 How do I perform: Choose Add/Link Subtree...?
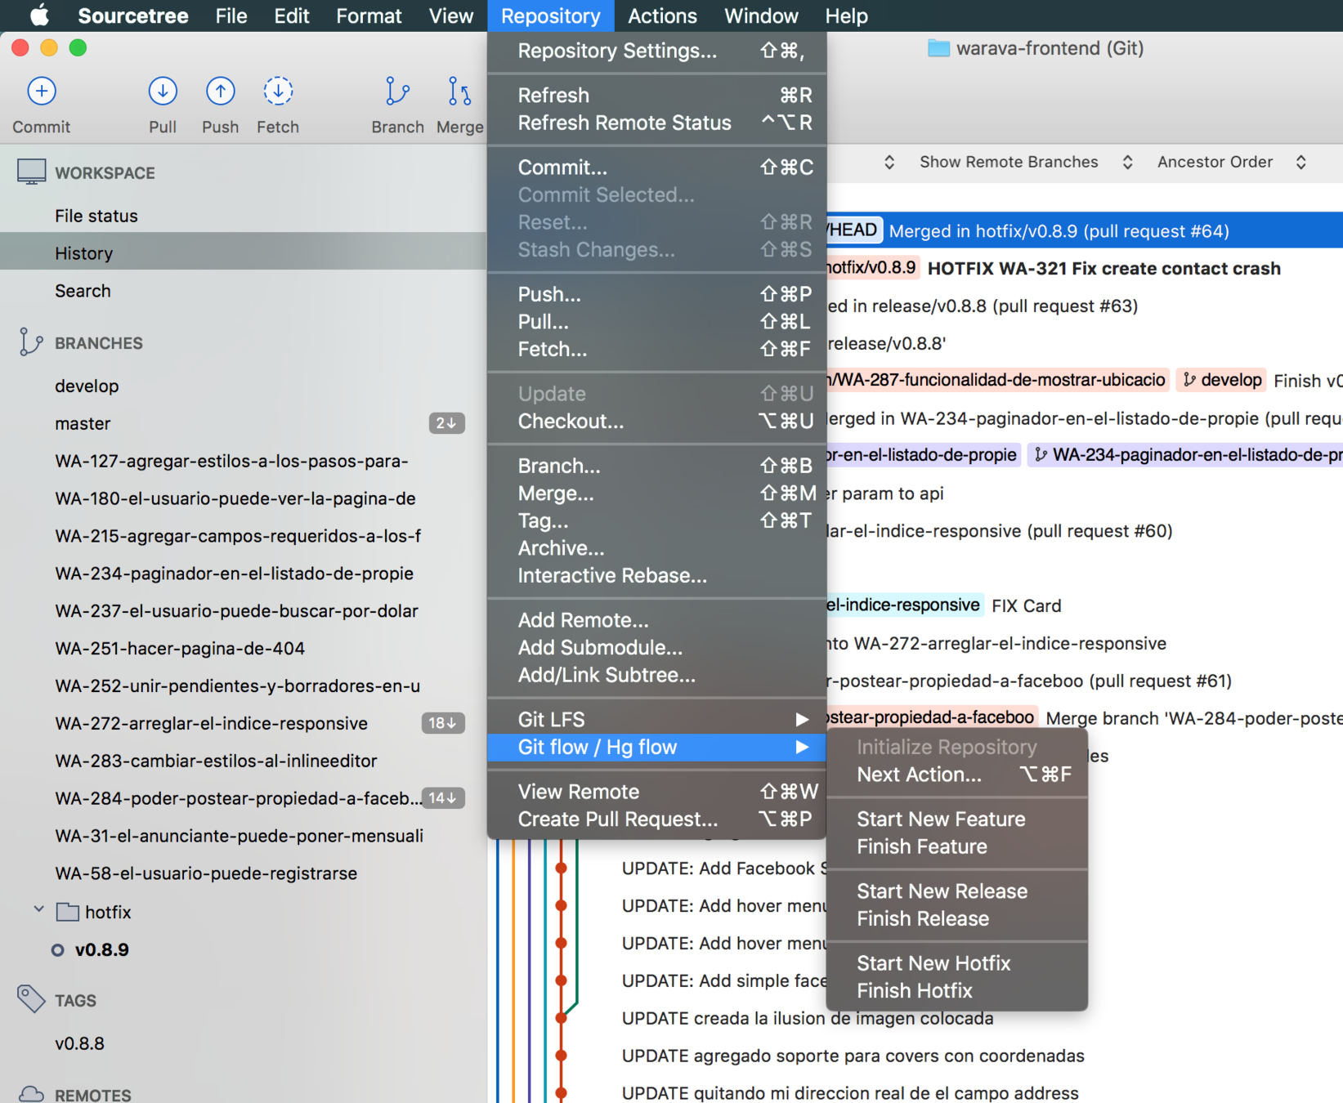[656, 676]
